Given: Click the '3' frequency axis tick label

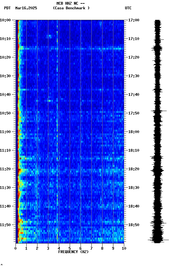Looking at the screenshot, I should coord(48,248).
